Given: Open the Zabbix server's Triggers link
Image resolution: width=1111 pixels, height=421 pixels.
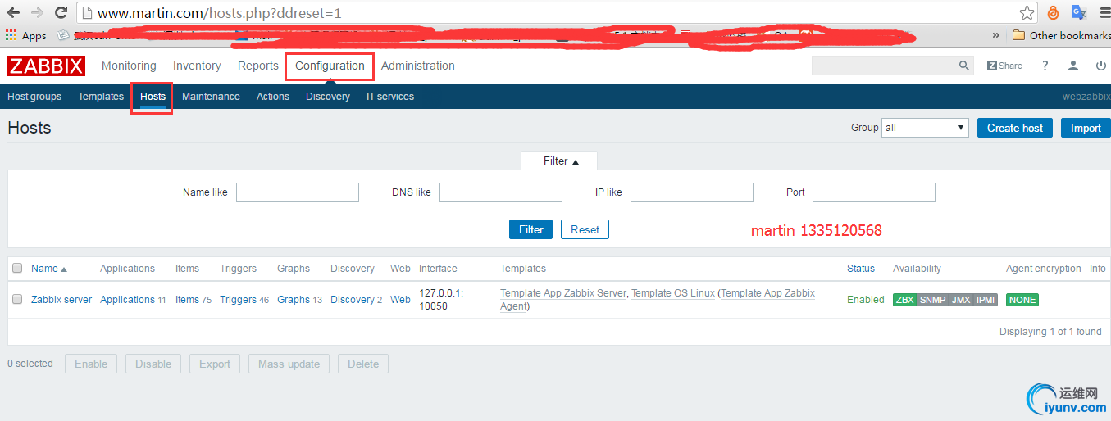Looking at the screenshot, I should (238, 300).
